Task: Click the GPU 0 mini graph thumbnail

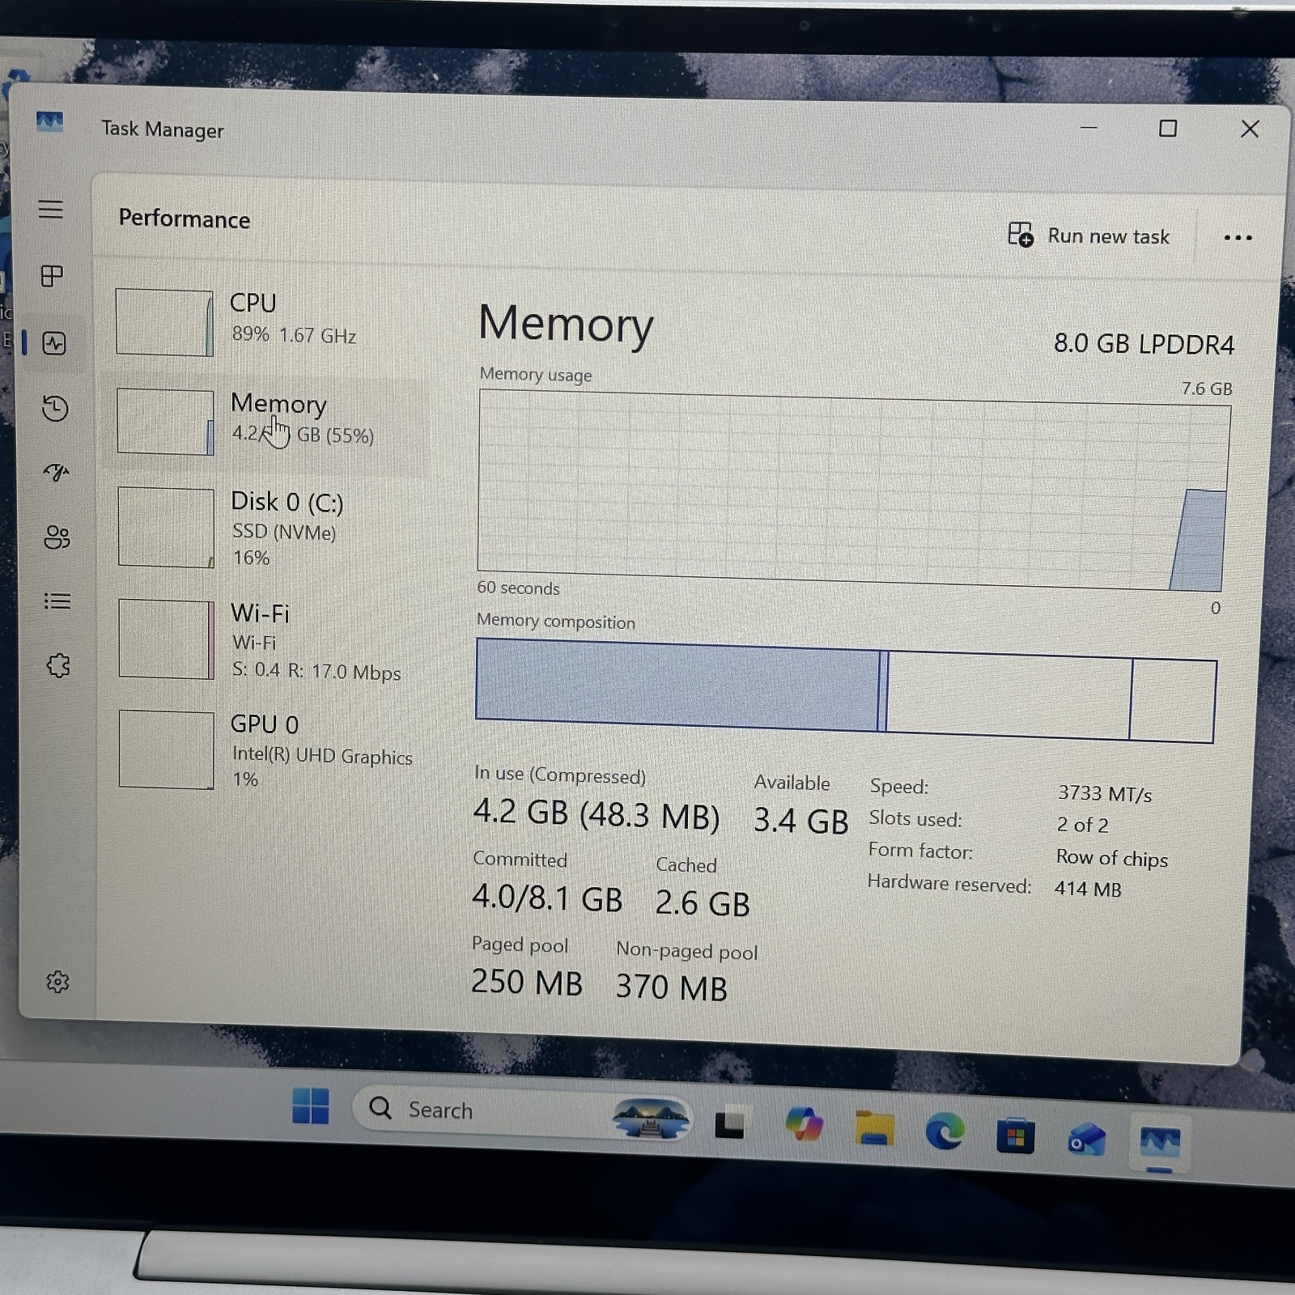Action: tap(167, 749)
